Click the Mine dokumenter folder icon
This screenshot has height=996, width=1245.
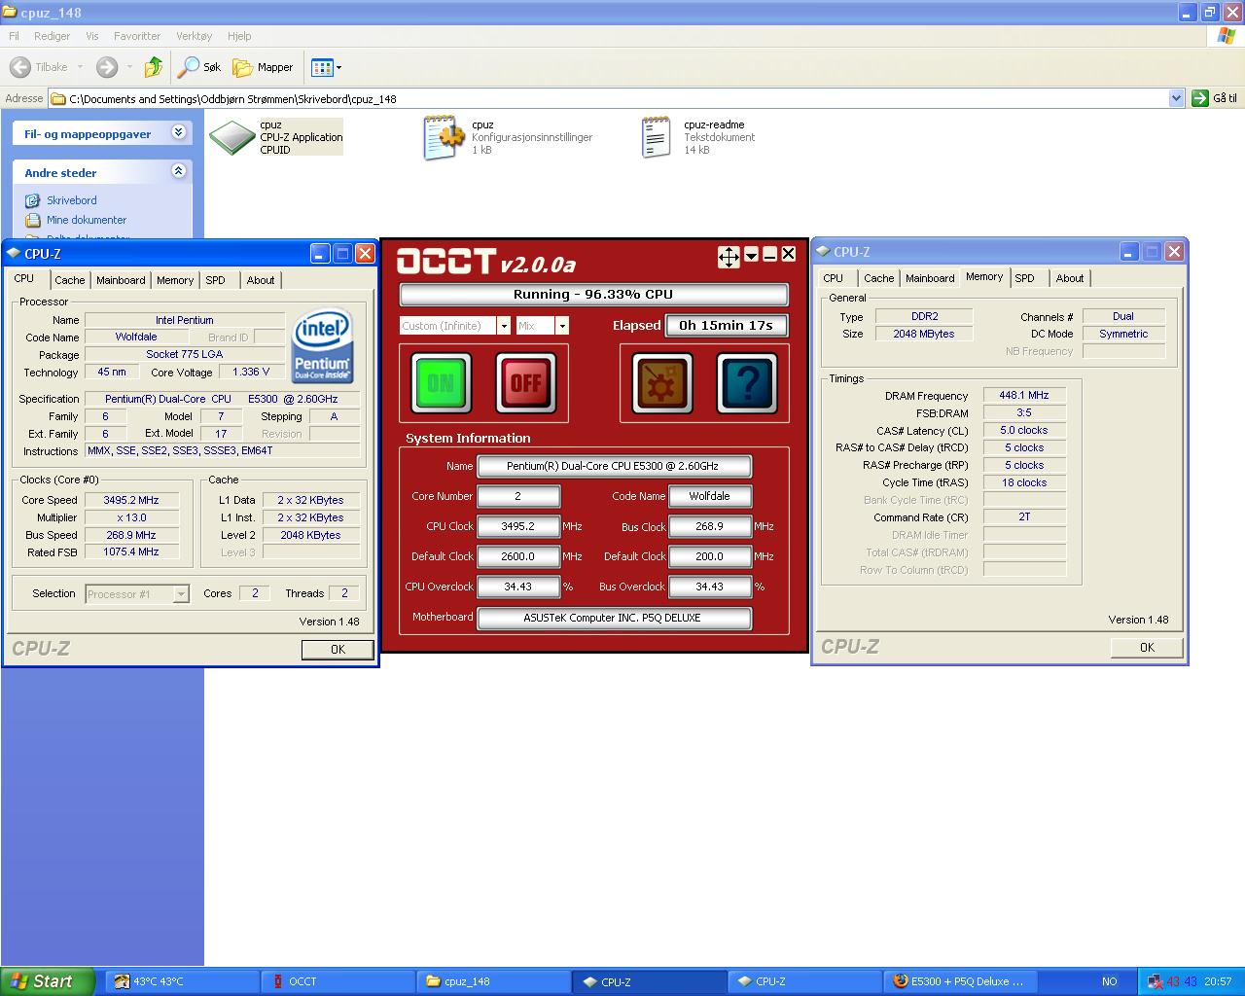33,220
